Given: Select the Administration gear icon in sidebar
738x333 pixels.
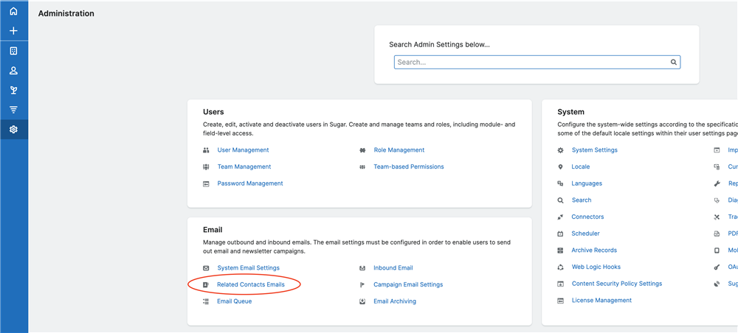Looking at the screenshot, I should click(13, 130).
